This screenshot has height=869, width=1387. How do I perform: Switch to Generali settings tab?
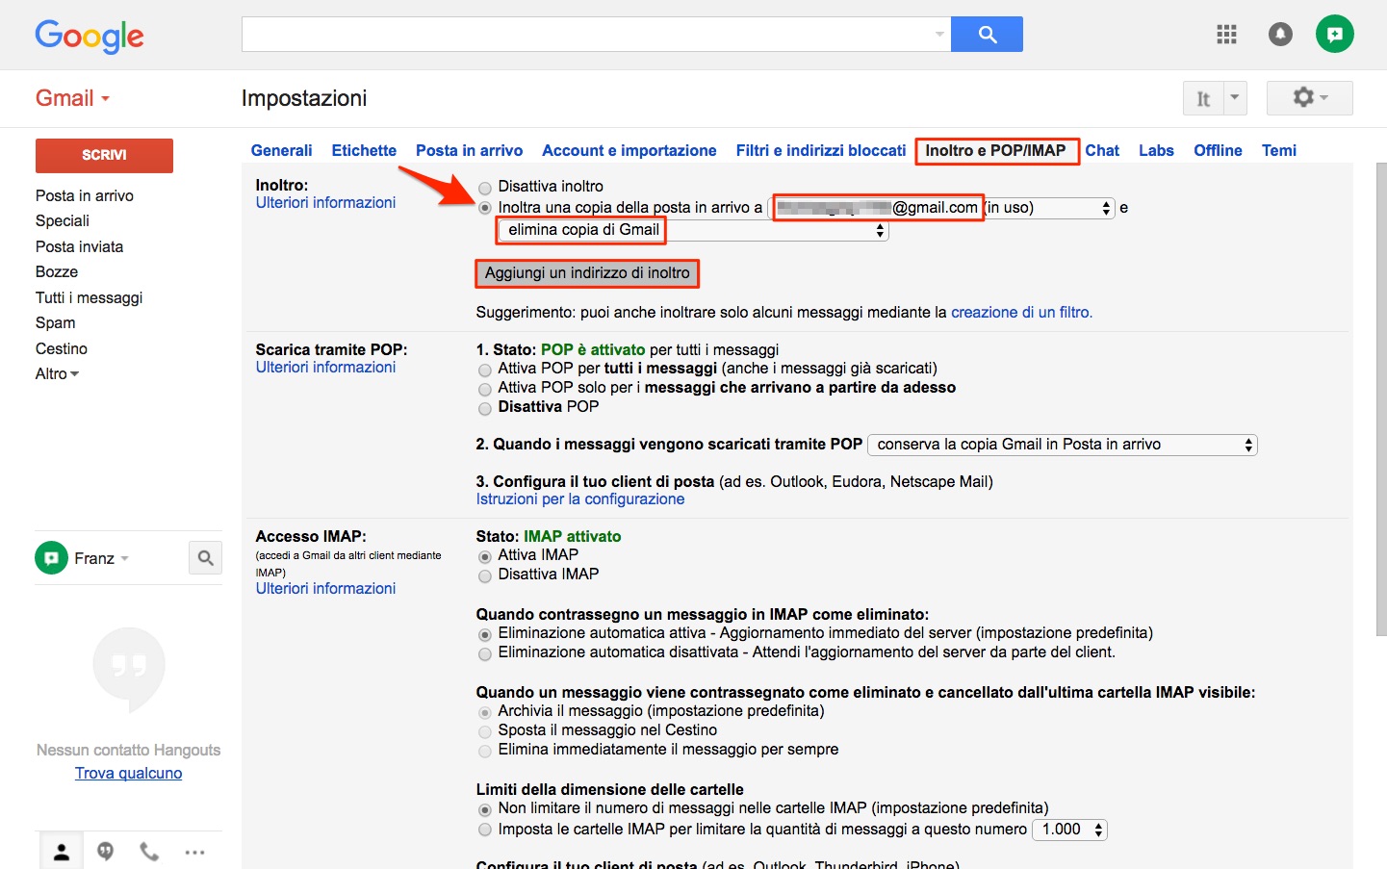[x=281, y=150]
